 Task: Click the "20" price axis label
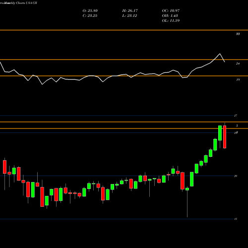(x=236, y=176)
